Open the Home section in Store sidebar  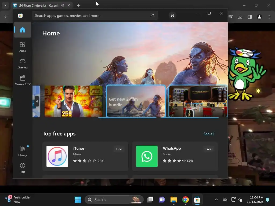tap(23, 30)
